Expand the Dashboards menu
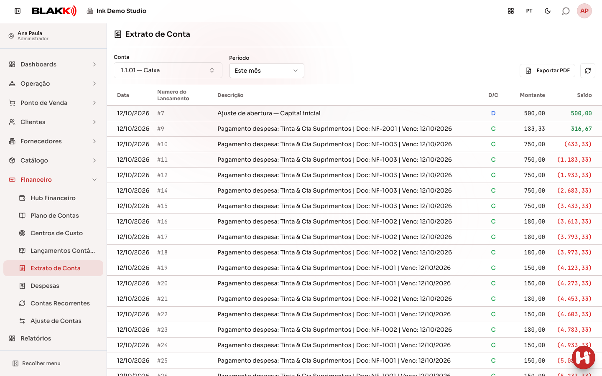Screen dimensions: 602x376 pos(53,64)
